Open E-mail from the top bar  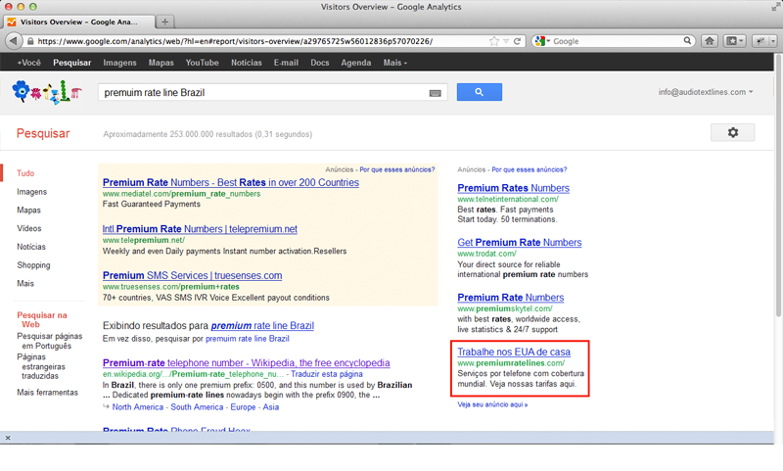pyautogui.click(x=286, y=63)
